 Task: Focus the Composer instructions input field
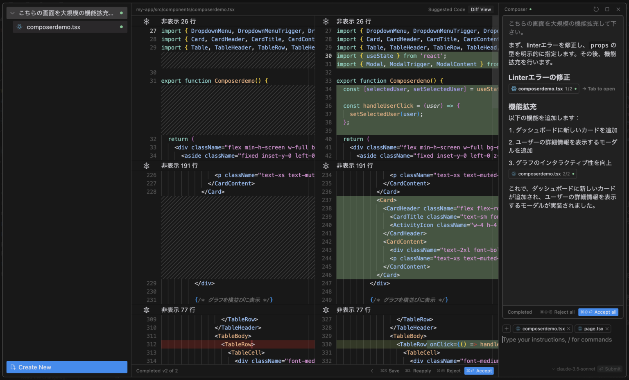click(x=557, y=340)
